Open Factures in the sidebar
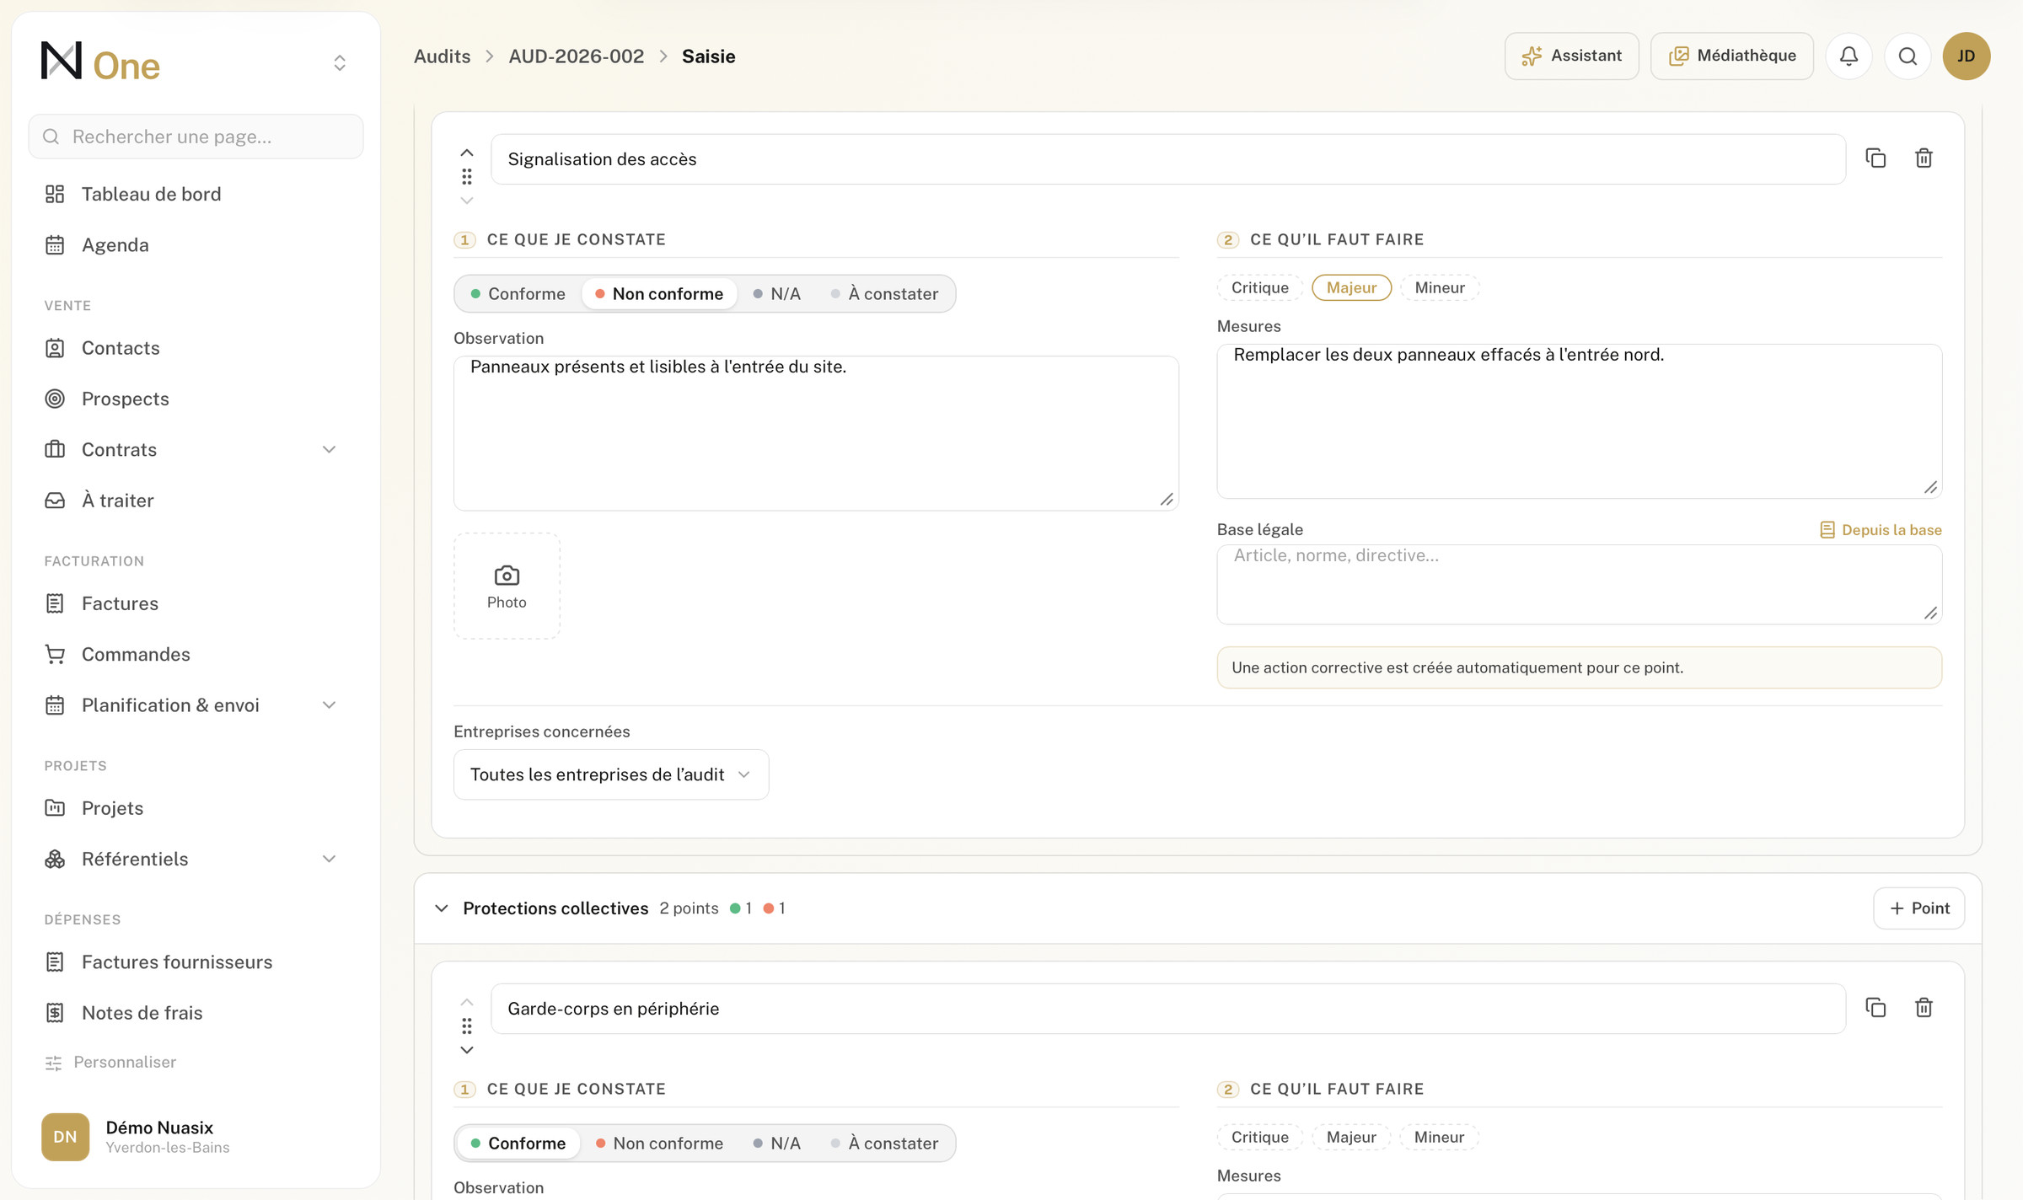Screen dimensions: 2023x1200 [196, 603]
